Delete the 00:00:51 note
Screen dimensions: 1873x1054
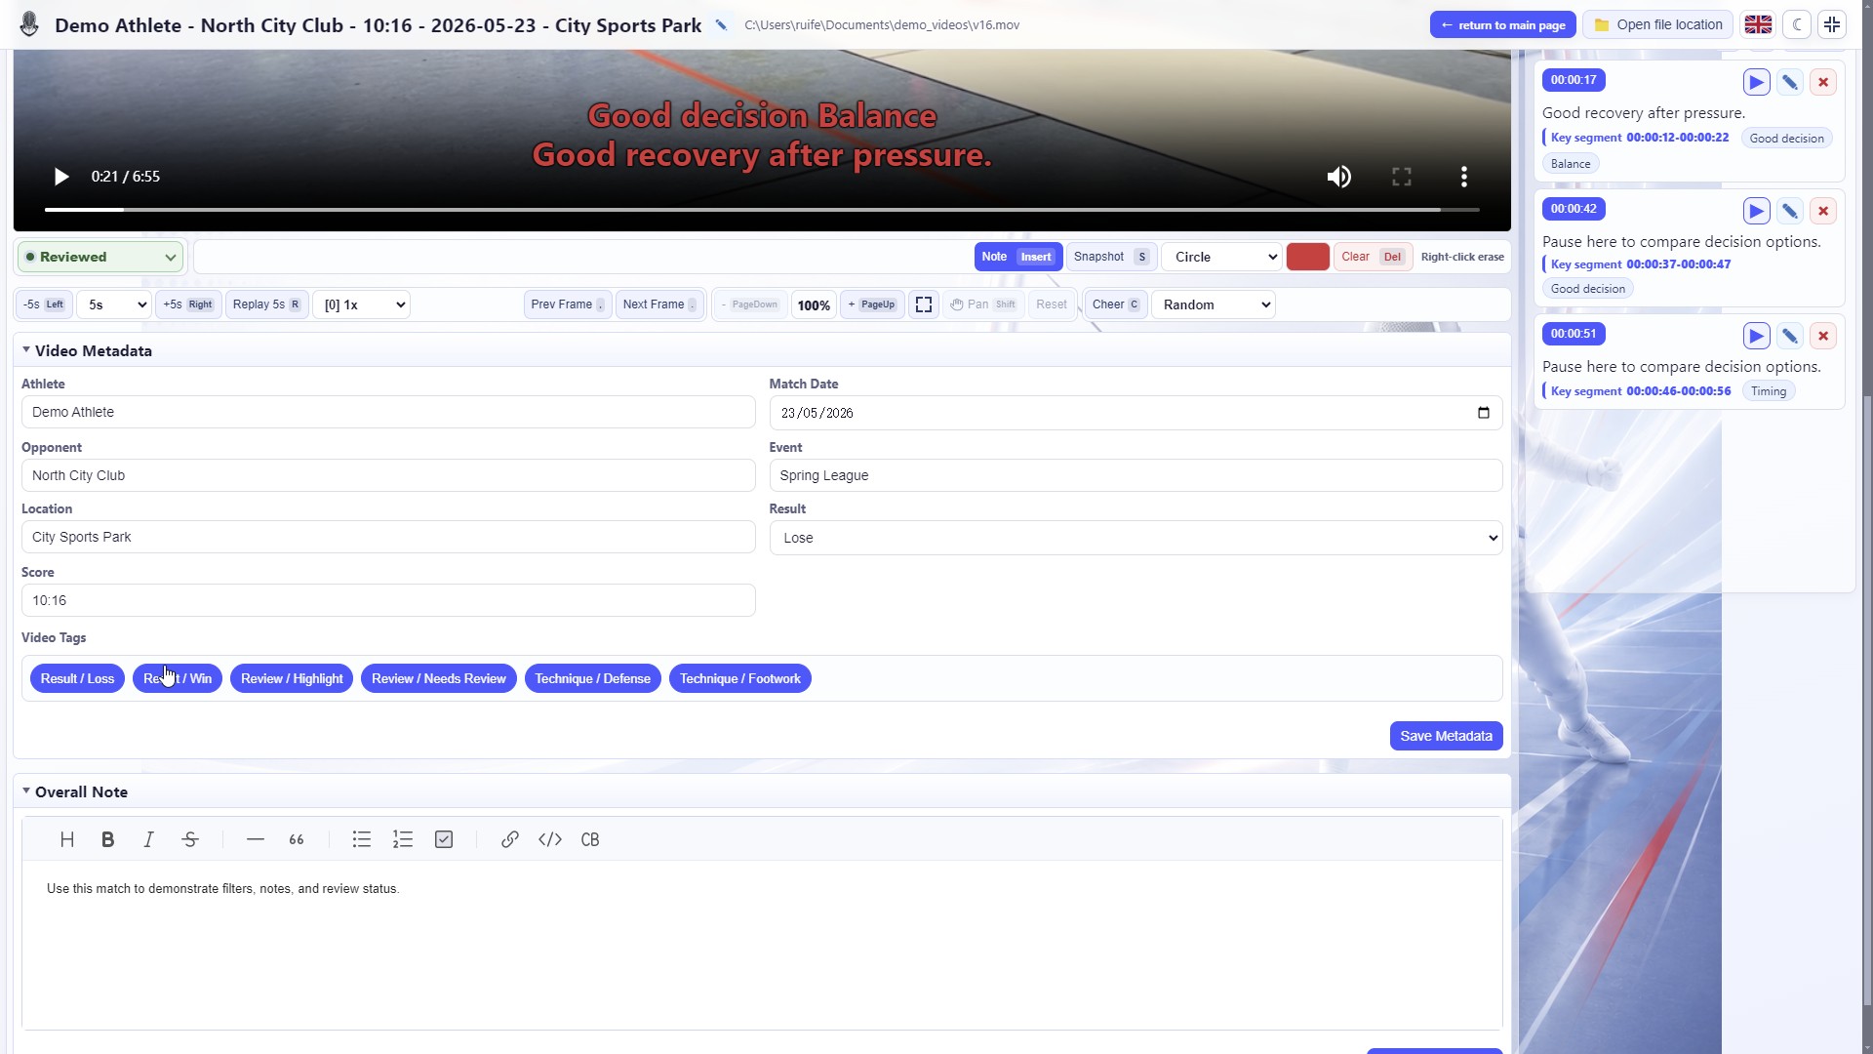click(x=1822, y=336)
